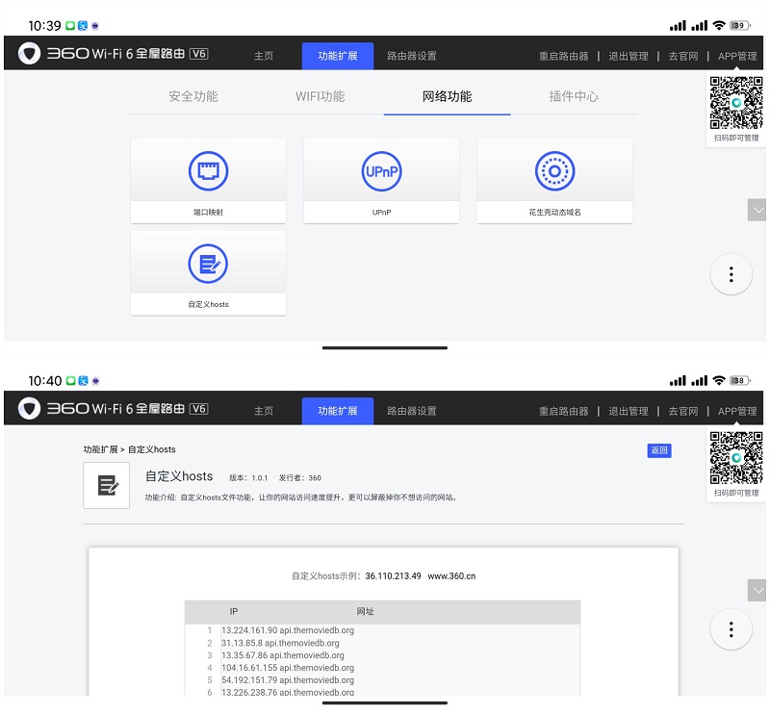This screenshot has height=714, width=770.
Task: Open the 端口映射 port mapping icon
Action: click(x=208, y=171)
